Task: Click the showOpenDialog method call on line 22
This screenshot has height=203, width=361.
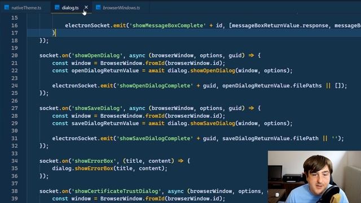Action: pos(213,70)
